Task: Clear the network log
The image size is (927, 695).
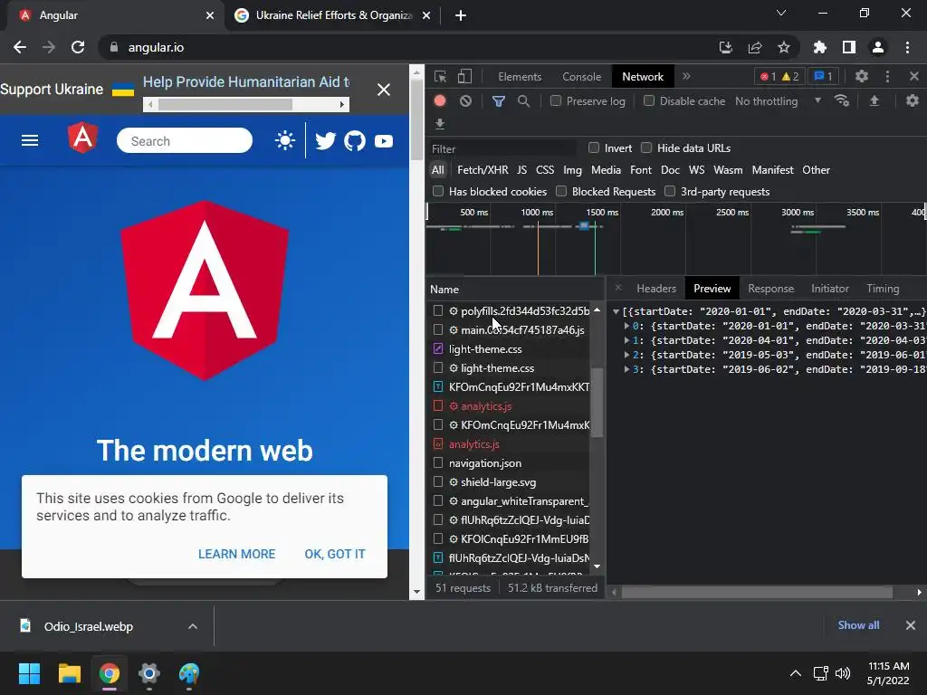Action: tap(466, 101)
